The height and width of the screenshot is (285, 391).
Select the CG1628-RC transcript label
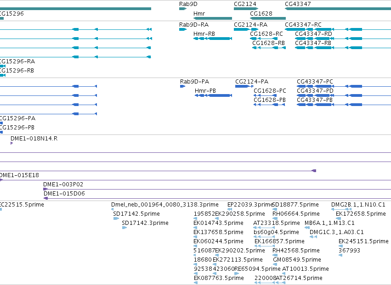point(266,34)
